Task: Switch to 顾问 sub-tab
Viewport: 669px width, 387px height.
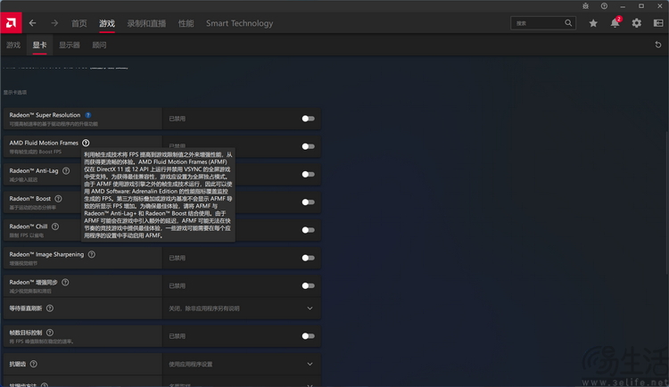Action: point(99,45)
